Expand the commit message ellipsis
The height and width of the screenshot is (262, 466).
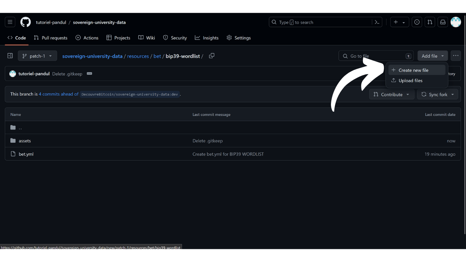tap(90, 74)
